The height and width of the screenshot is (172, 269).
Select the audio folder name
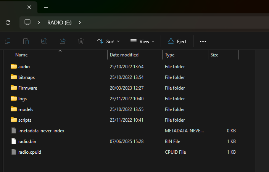click(24, 67)
